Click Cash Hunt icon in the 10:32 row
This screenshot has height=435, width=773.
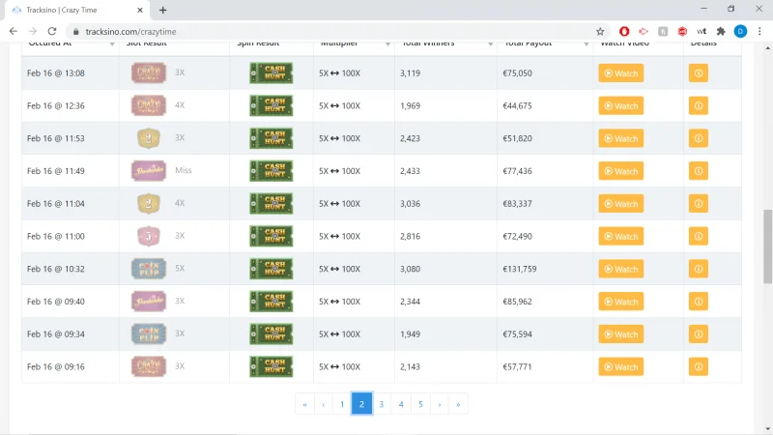[272, 269]
